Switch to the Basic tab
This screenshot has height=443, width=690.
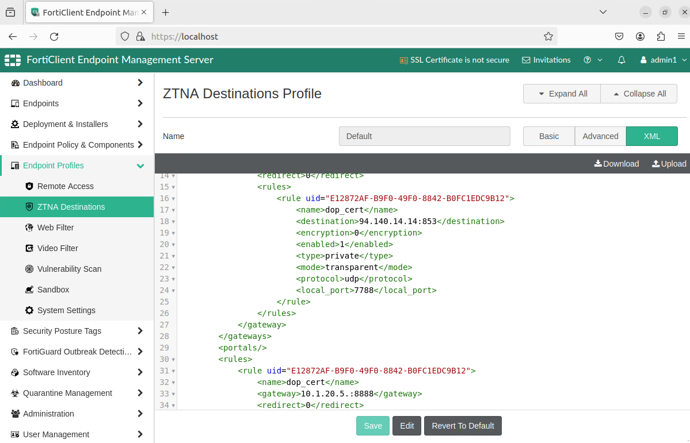pos(548,136)
